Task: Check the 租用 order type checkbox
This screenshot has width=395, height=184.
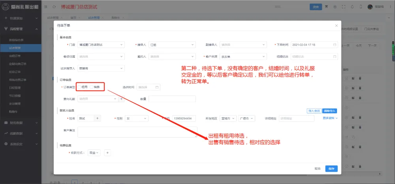Action: [x=79, y=87]
